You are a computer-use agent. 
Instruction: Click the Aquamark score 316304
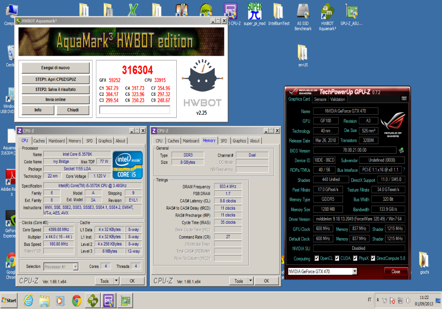coord(137,70)
